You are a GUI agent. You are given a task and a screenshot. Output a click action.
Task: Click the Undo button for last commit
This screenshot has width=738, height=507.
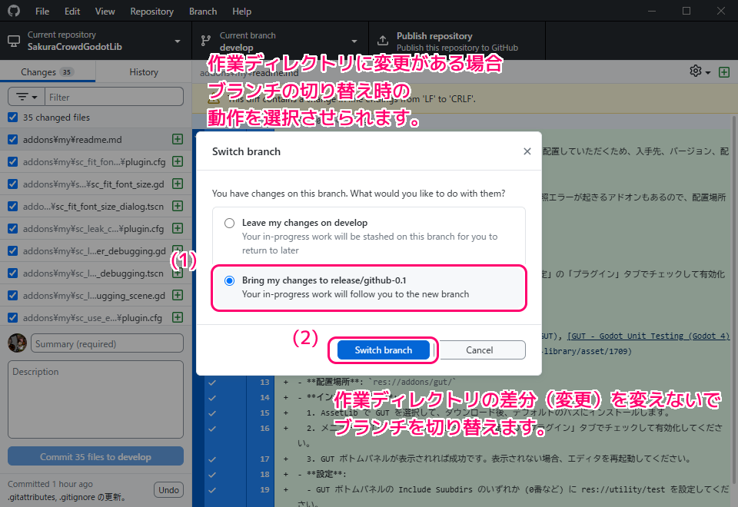click(168, 490)
